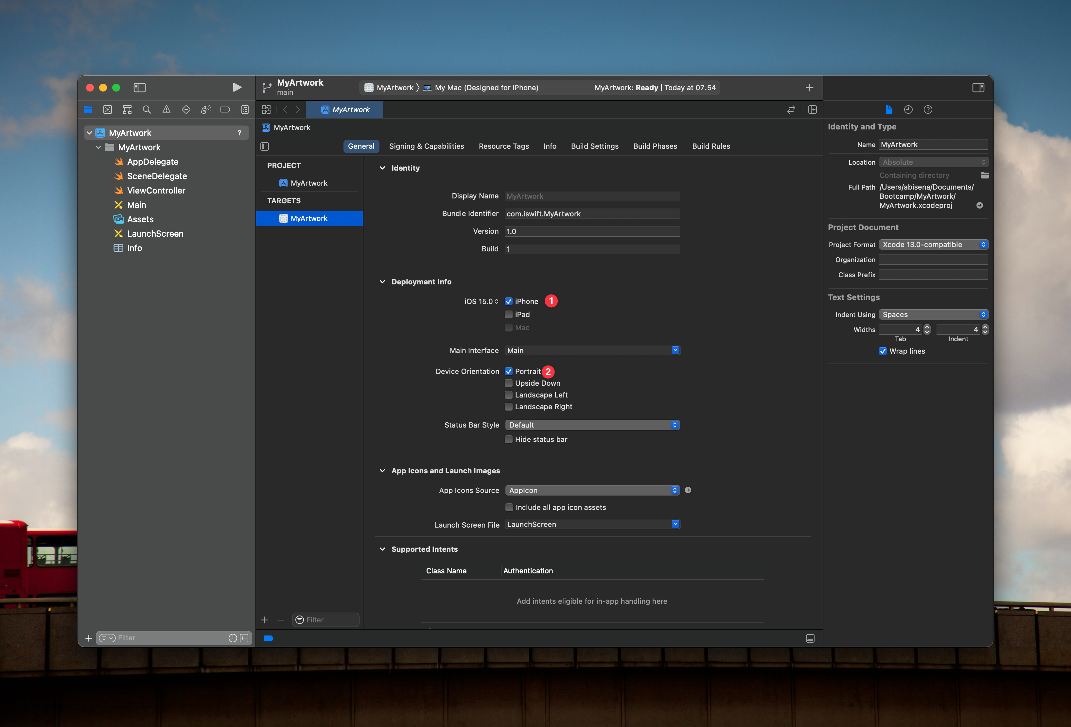Open the Build Rules tab

click(711, 146)
